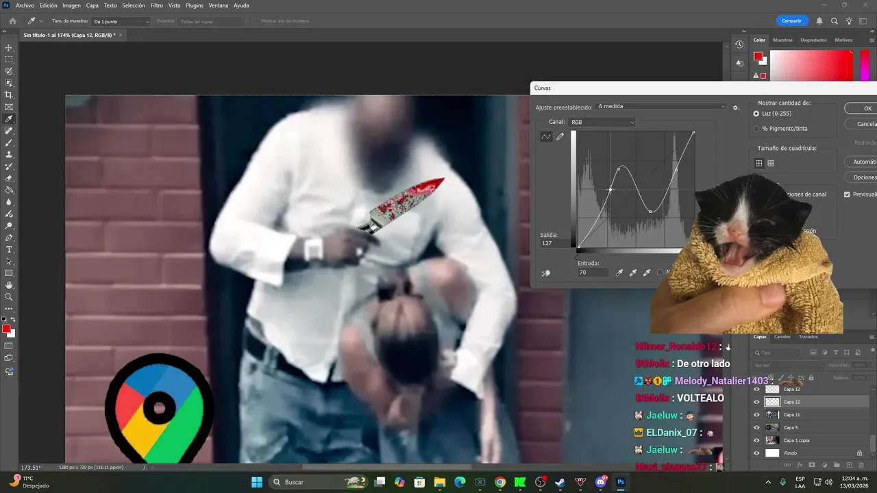The width and height of the screenshot is (877, 493).
Task: Click the black point slider under the curve
Action: pos(578,256)
